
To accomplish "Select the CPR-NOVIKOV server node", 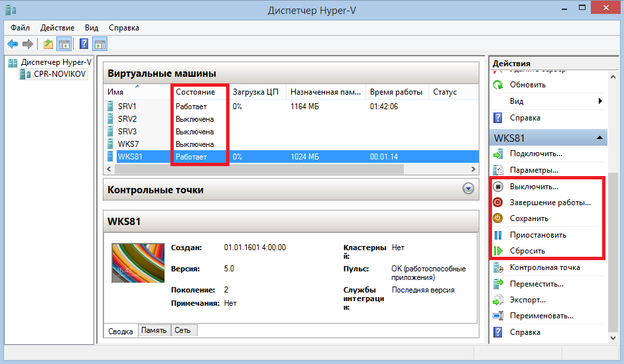I will click(59, 74).
